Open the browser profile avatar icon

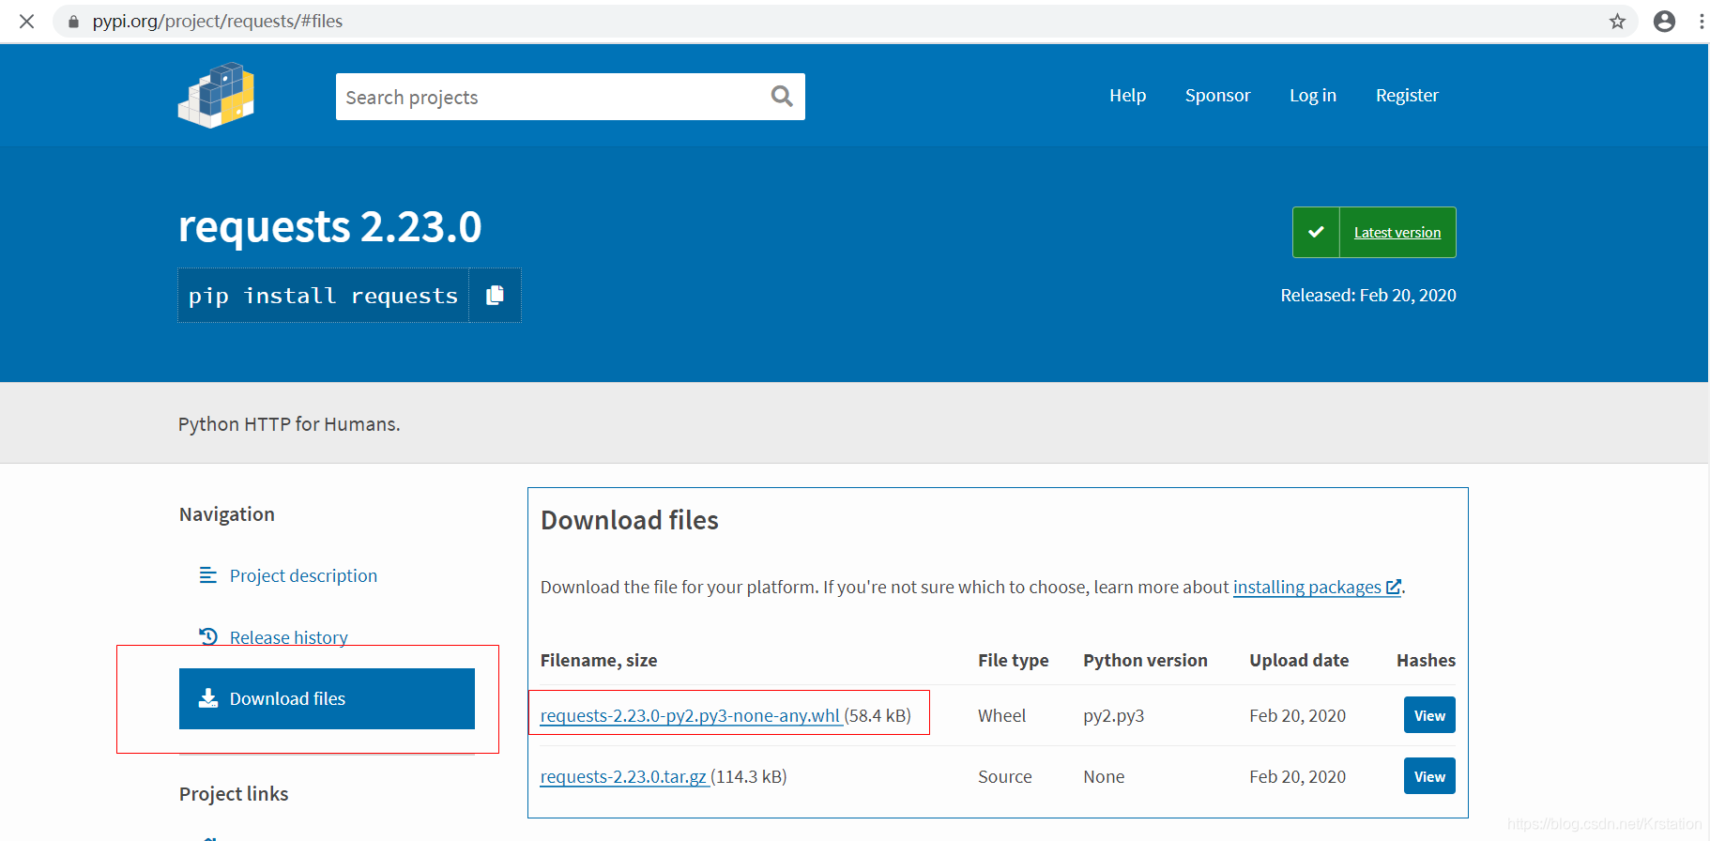(1664, 21)
